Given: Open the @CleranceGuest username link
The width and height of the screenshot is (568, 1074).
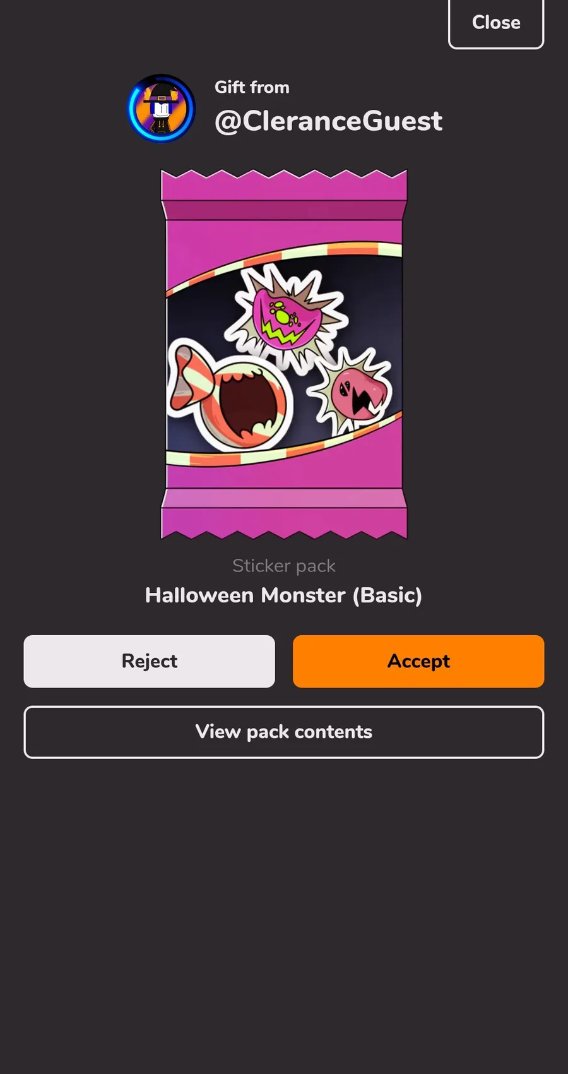Looking at the screenshot, I should point(328,121).
